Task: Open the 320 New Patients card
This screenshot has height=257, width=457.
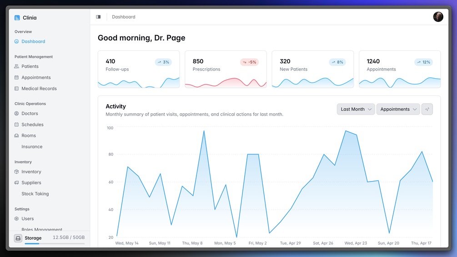Action: click(x=313, y=69)
